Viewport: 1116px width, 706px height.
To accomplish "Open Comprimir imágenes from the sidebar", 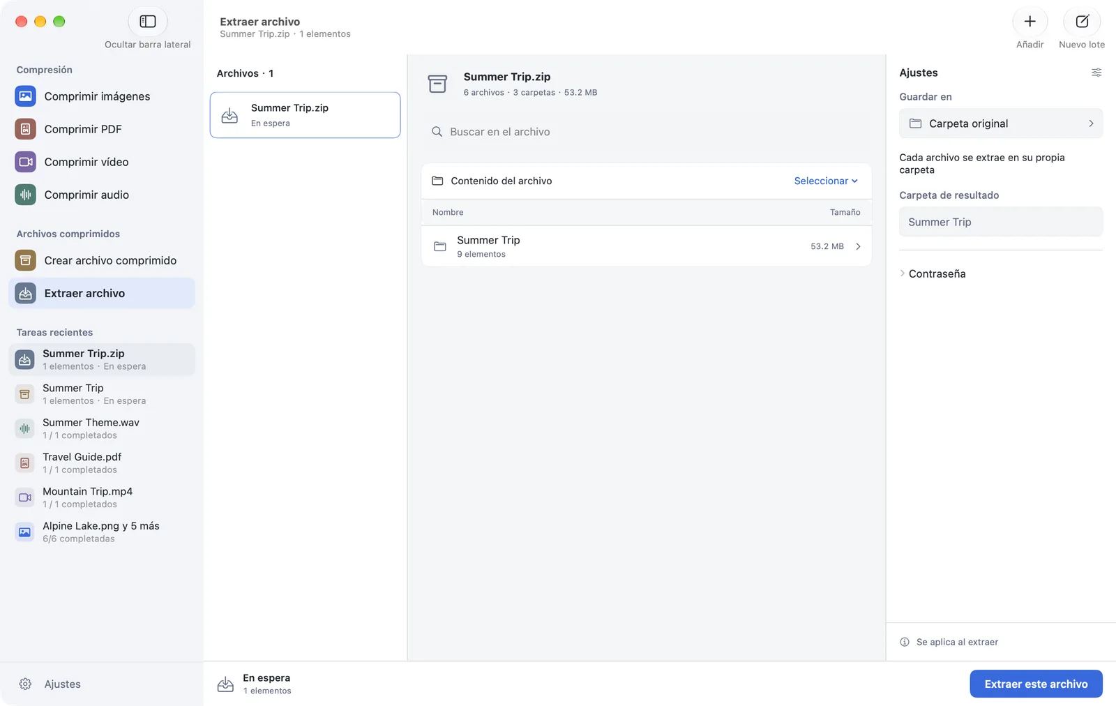I will tap(102, 96).
